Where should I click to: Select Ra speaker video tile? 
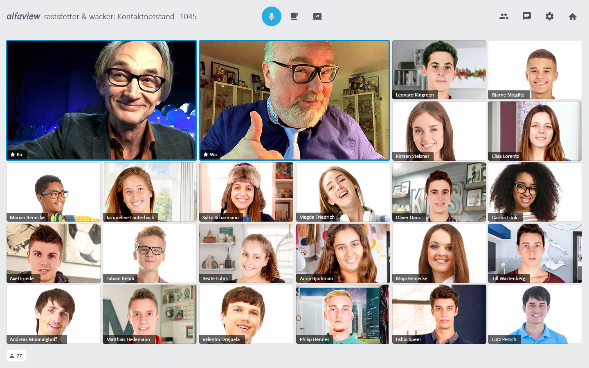101,100
